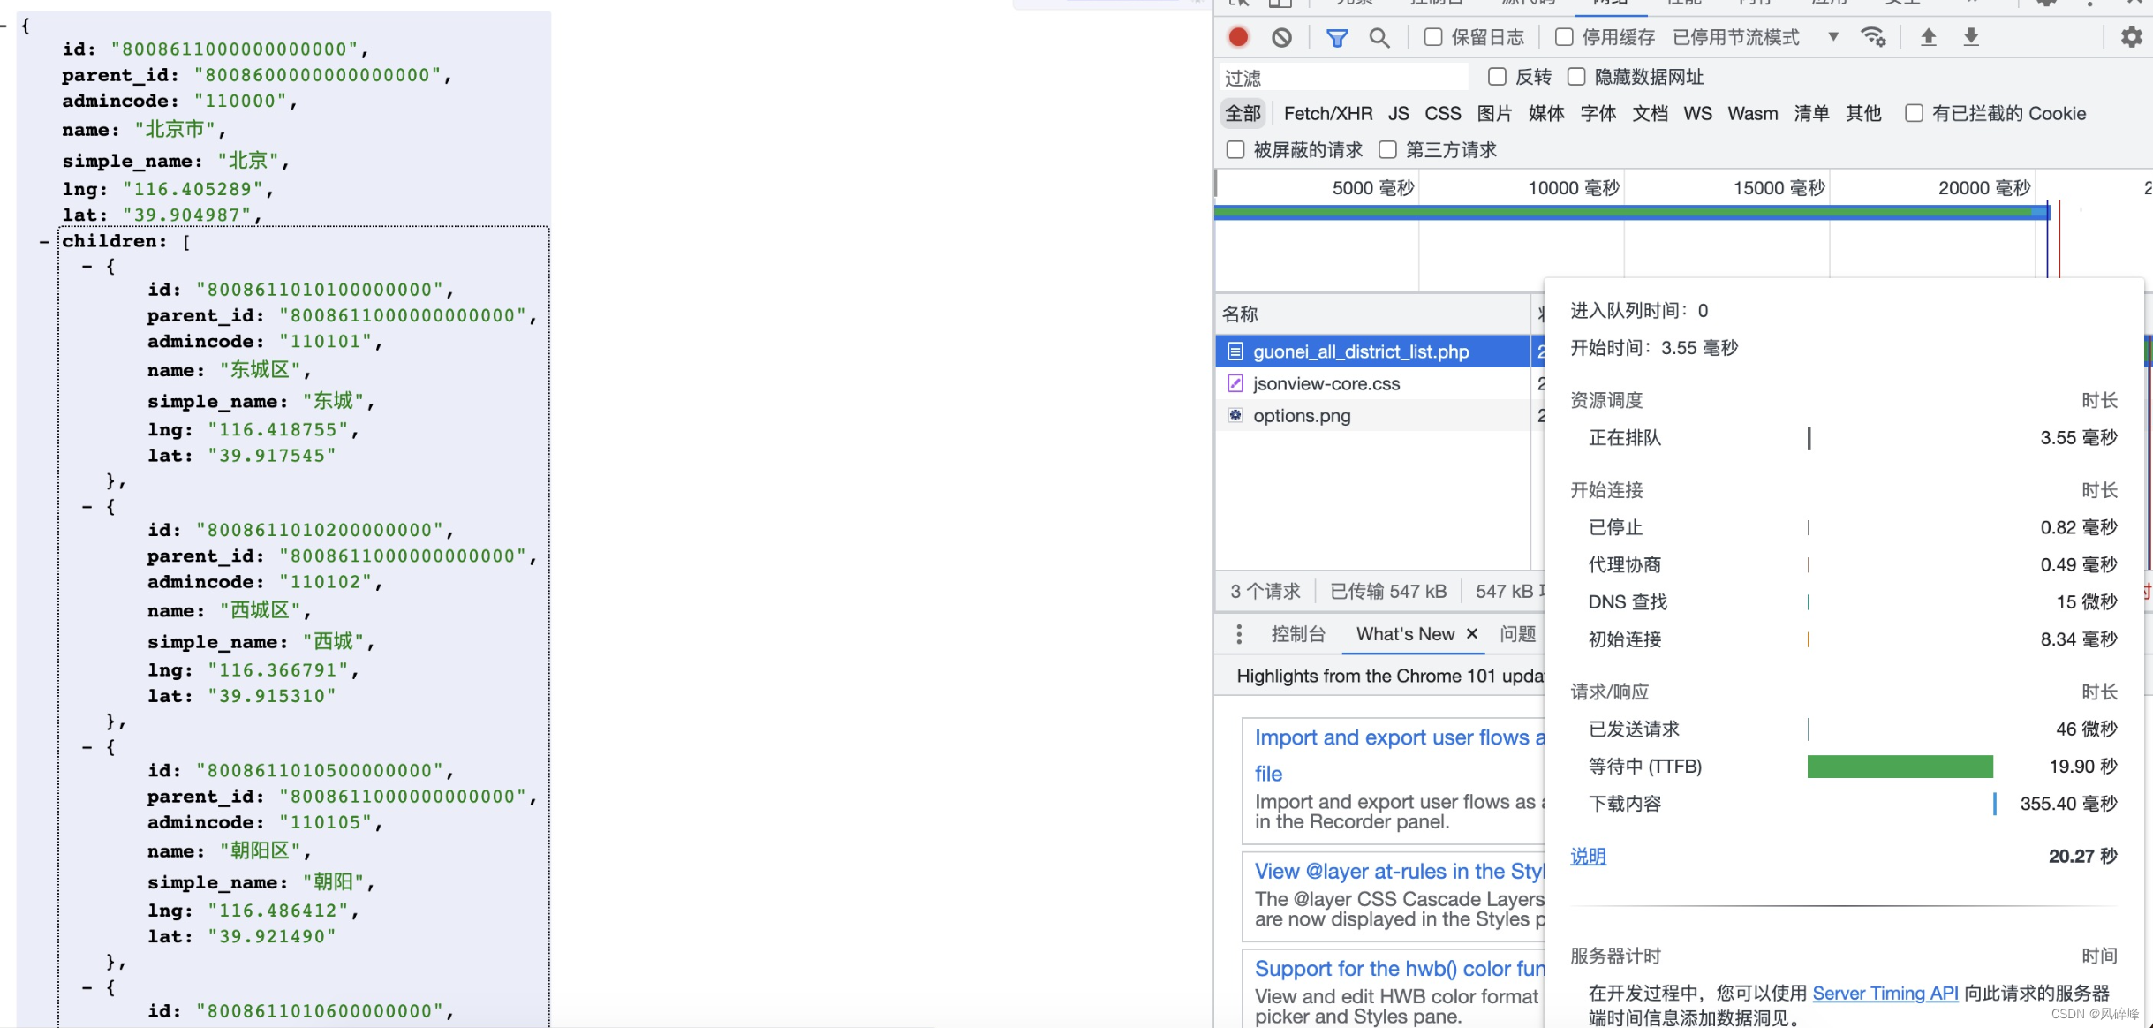2153x1028 pixels.
Task: Click the red record network log button
Action: (x=1238, y=37)
